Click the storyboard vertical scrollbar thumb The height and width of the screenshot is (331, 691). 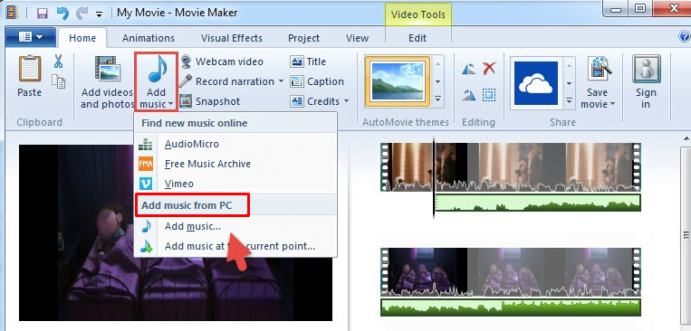(x=686, y=236)
